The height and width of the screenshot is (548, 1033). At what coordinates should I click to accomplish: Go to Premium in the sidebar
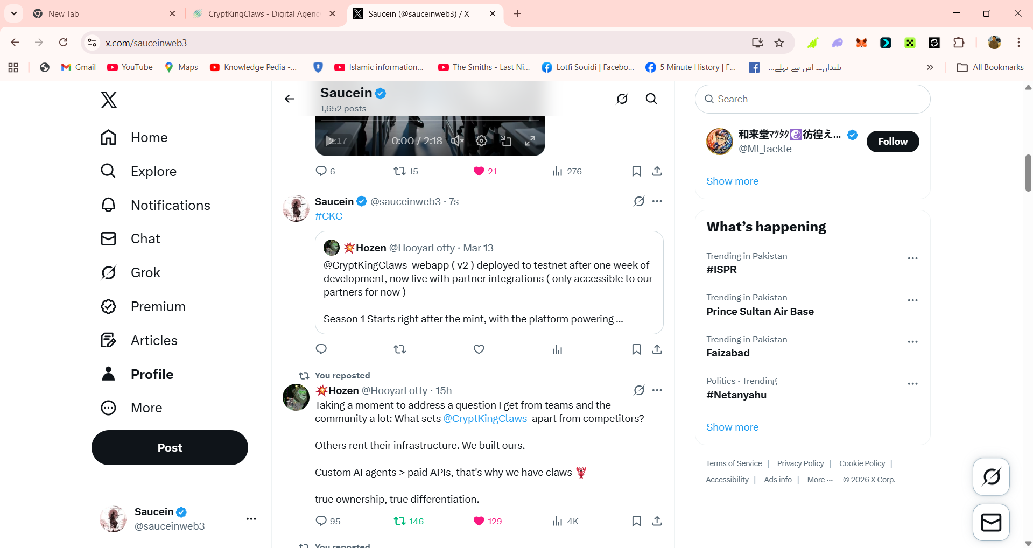click(143, 306)
